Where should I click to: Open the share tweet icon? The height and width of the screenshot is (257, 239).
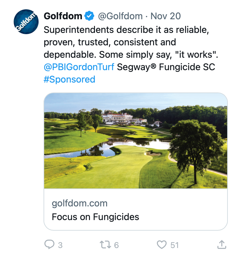[x=221, y=245]
